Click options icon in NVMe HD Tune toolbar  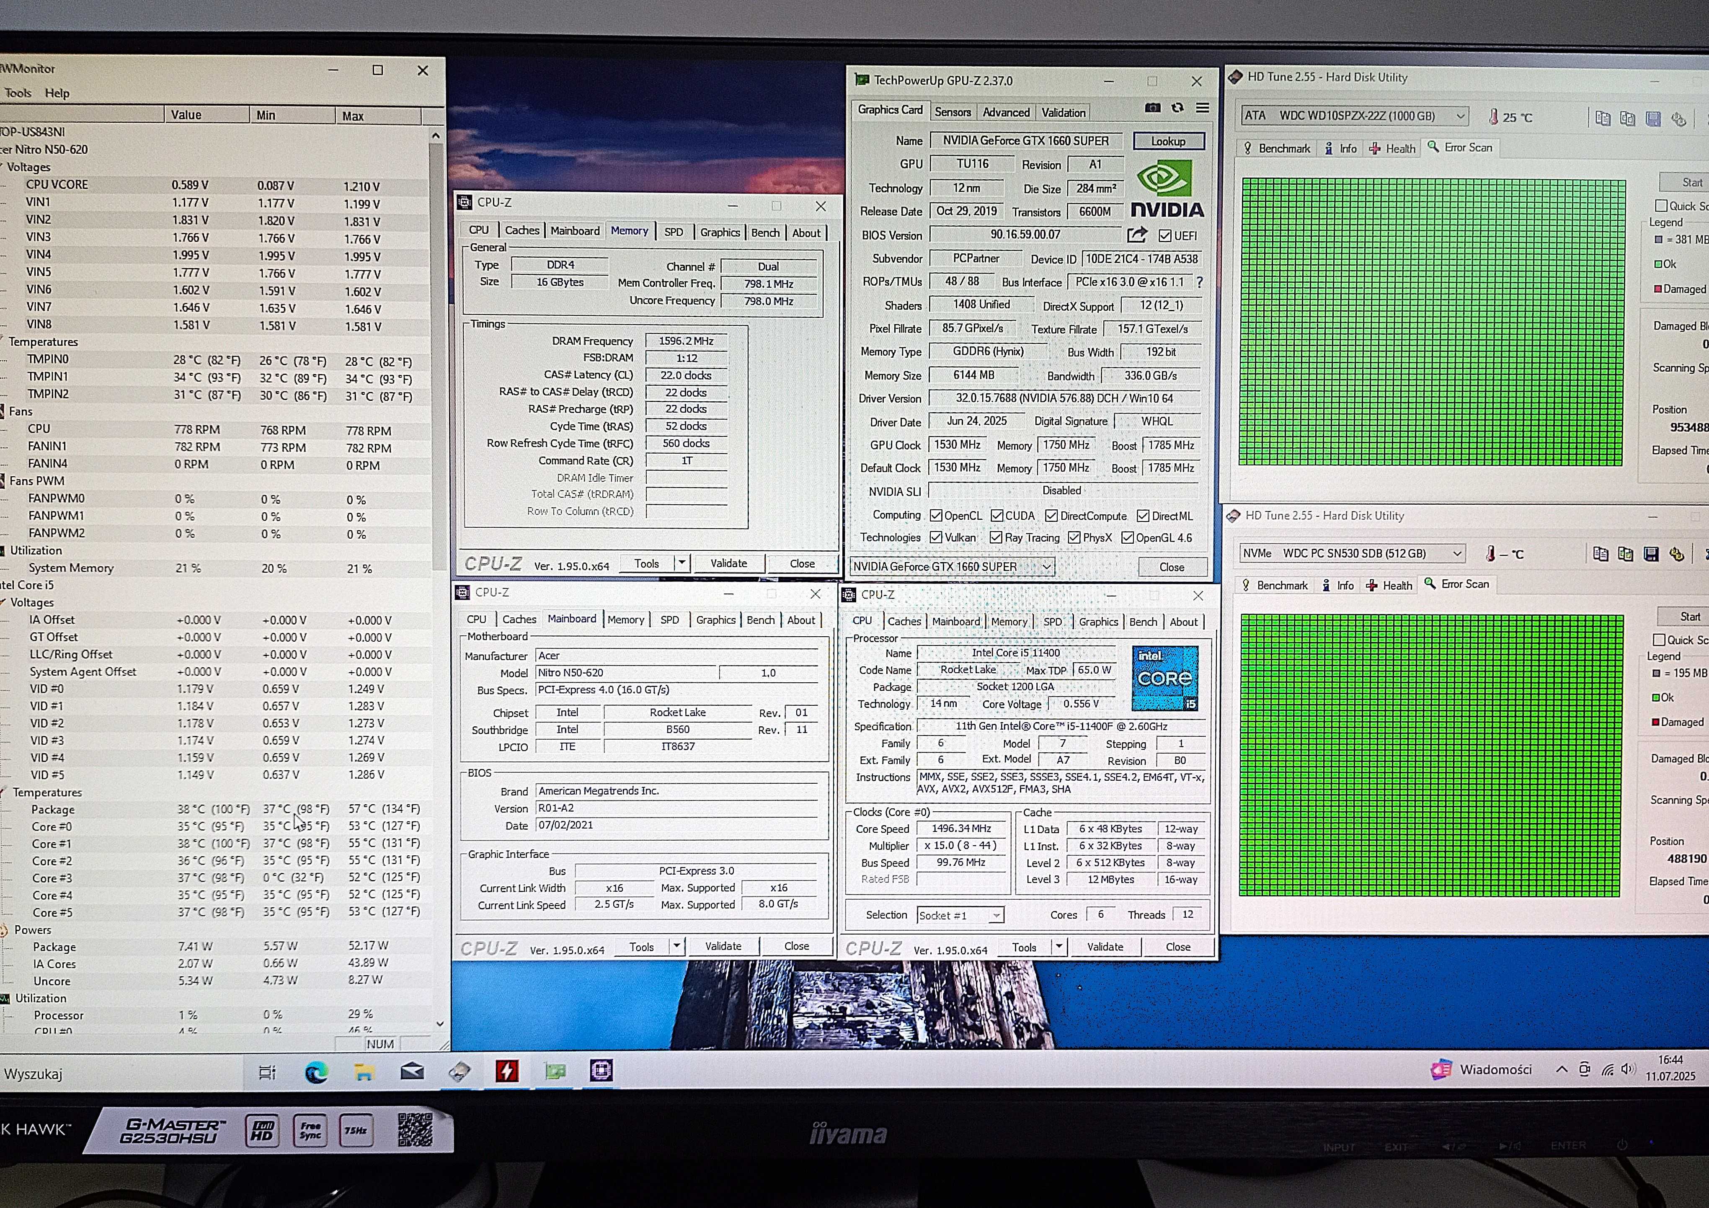[1676, 554]
